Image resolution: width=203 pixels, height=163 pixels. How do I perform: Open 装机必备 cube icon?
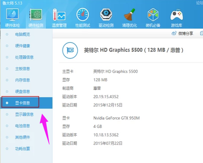153,15
